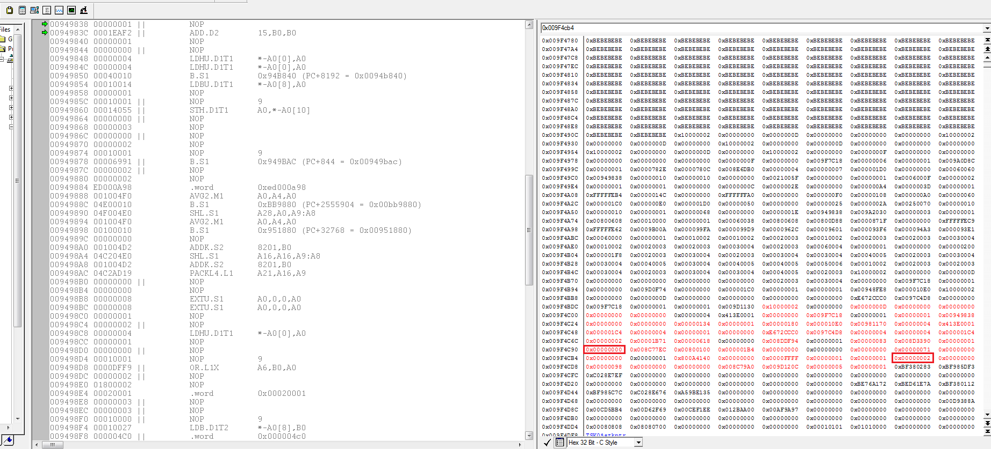Collapse the minus node below the plus nodes
991x449 pixels.
11,127
